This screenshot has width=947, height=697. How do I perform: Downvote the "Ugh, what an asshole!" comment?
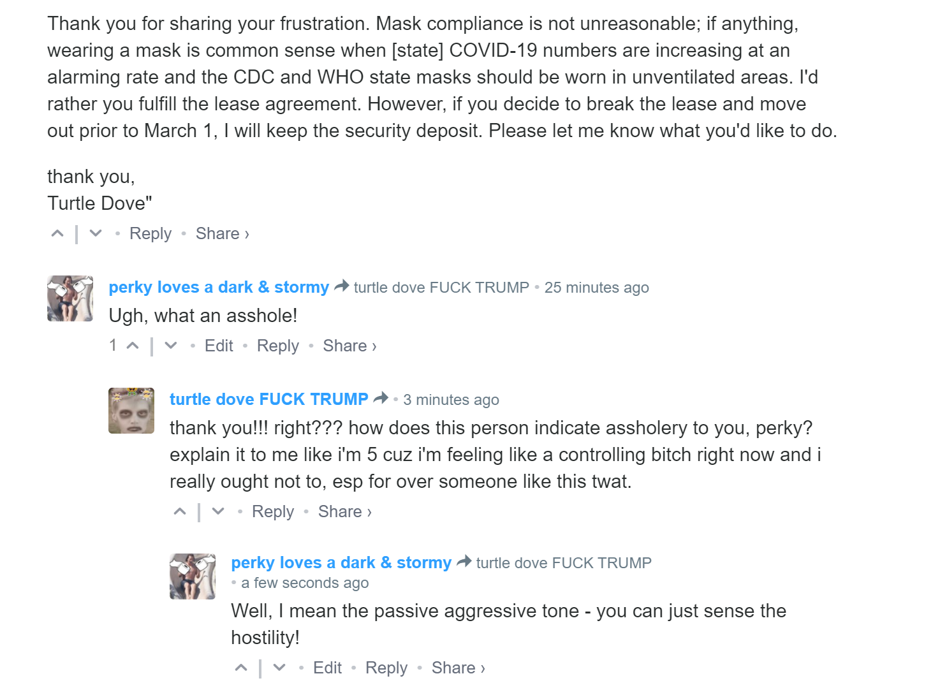click(x=171, y=346)
